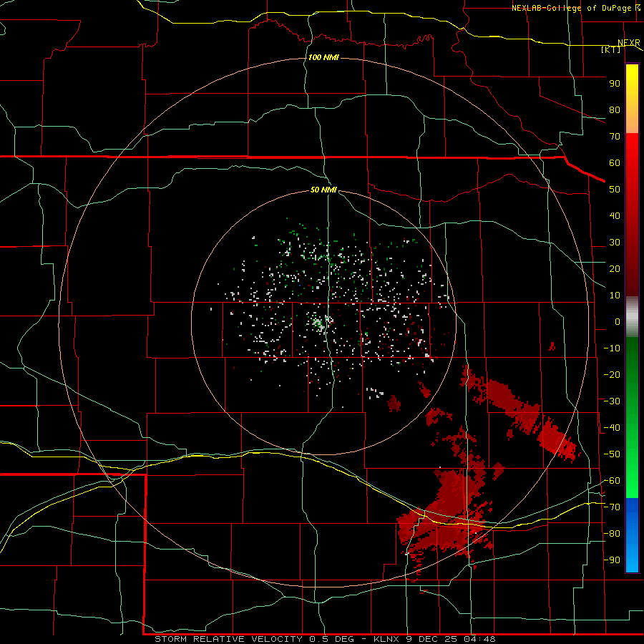Click the positive 70 scale value

tap(615, 137)
